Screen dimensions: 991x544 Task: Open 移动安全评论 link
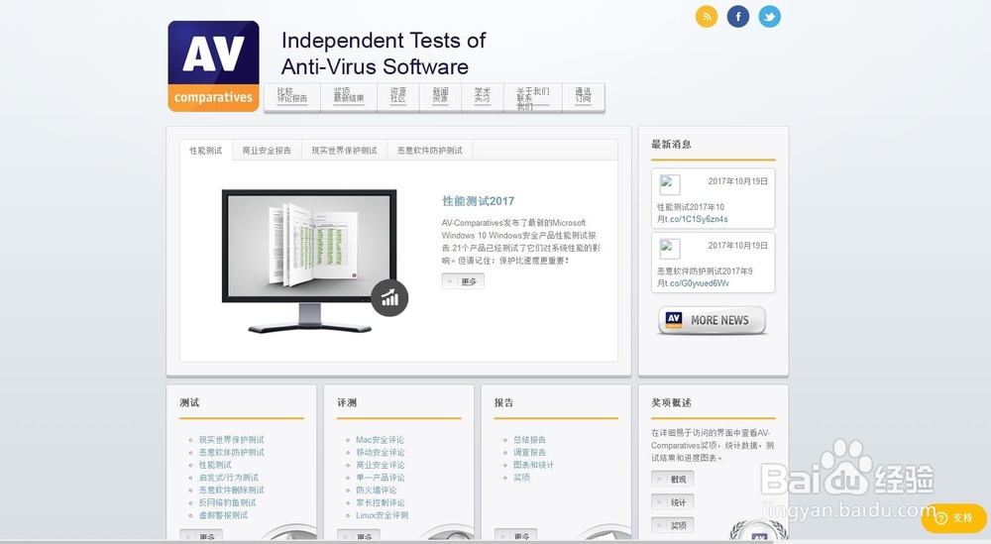381,453
